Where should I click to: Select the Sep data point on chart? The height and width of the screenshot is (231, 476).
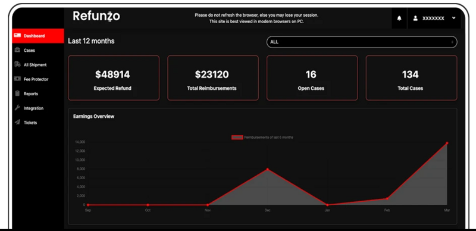(88, 205)
